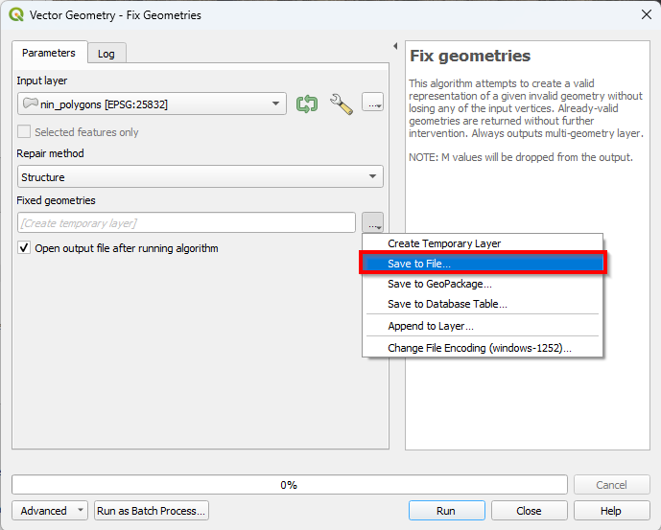Open advanced options wrench icon
Image resolution: width=661 pixels, height=530 pixels.
coord(341,104)
